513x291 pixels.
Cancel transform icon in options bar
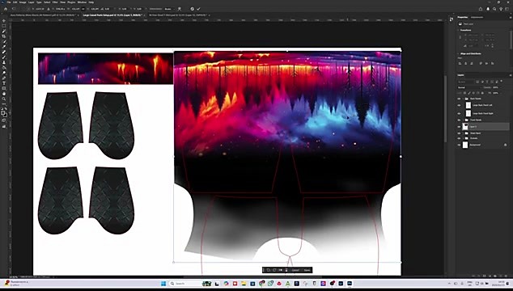point(192,9)
